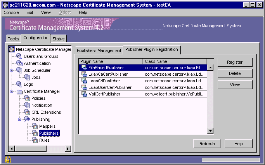Select the LdapCrlPublisher row

coord(143,81)
